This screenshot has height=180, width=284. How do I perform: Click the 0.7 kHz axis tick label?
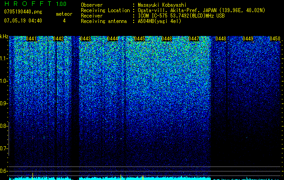(4, 148)
